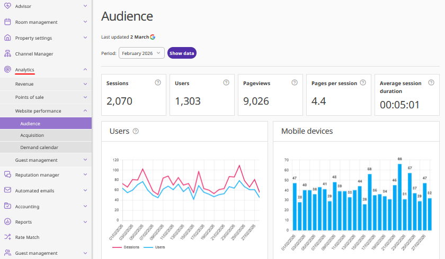Click the Property settings house icon
Image resolution: width=445 pixels, height=259 pixels.
pyautogui.click(x=7, y=38)
